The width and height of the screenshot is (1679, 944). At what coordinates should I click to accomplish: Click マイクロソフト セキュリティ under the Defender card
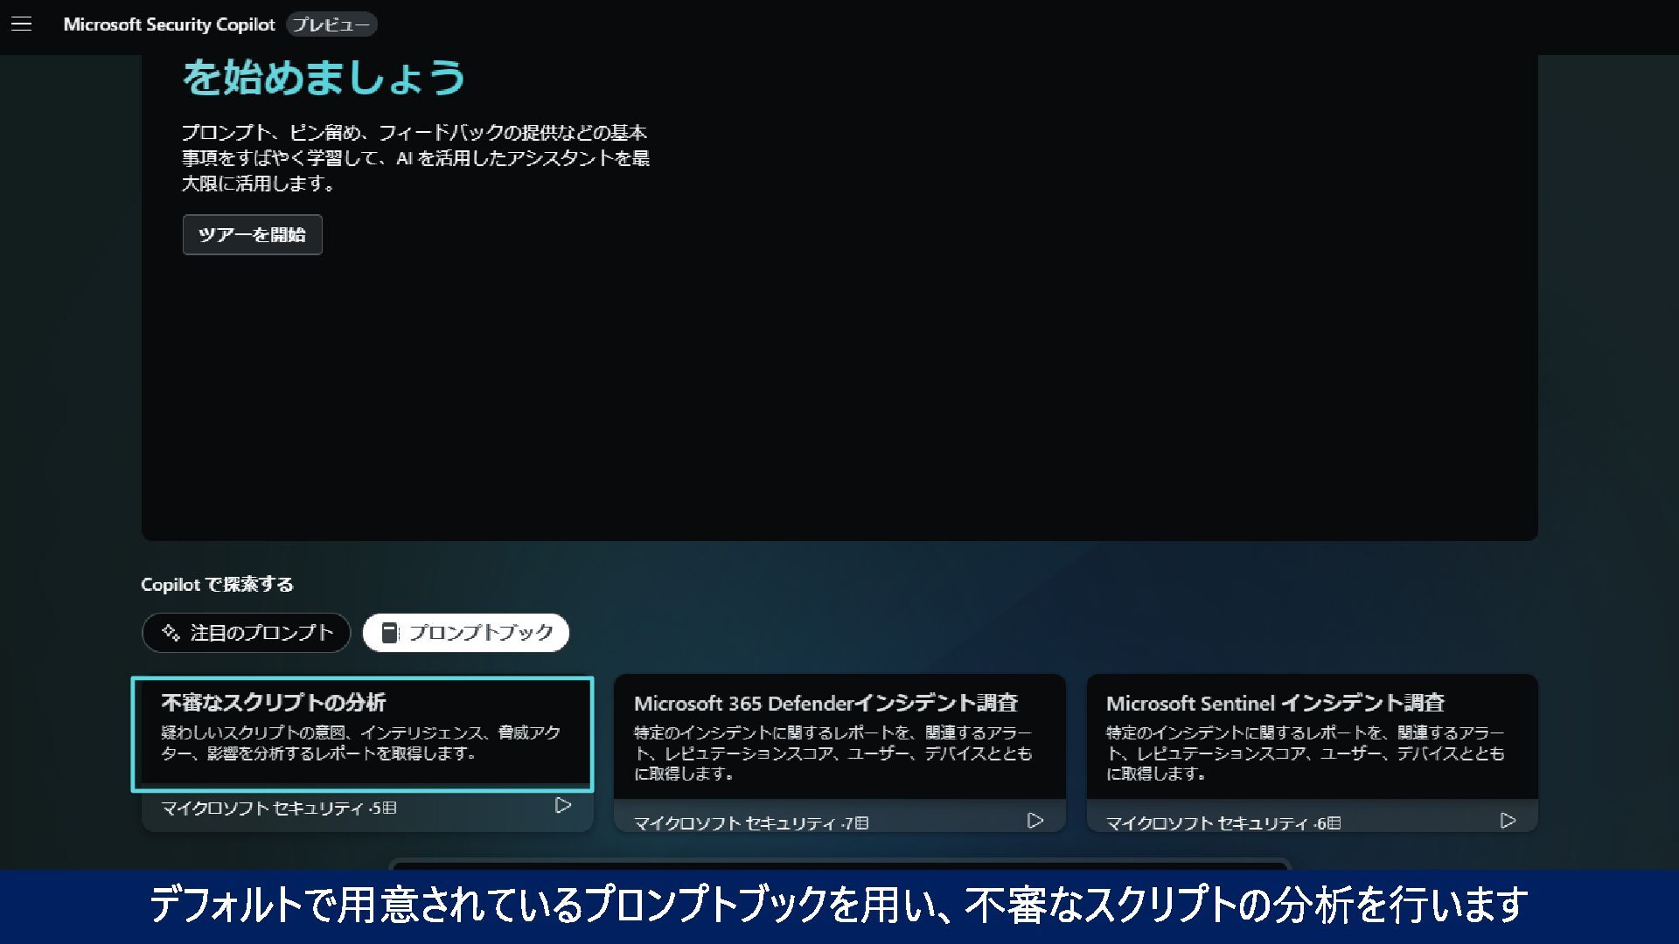pyautogui.click(x=734, y=823)
